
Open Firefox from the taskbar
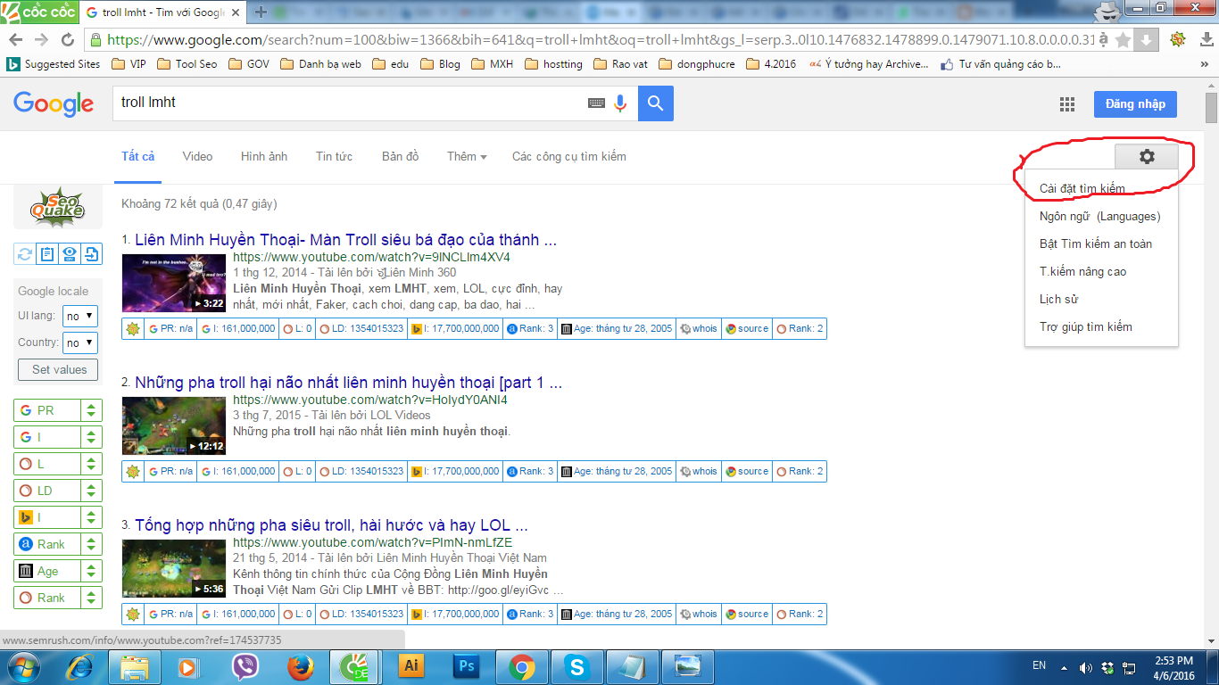(300, 666)
